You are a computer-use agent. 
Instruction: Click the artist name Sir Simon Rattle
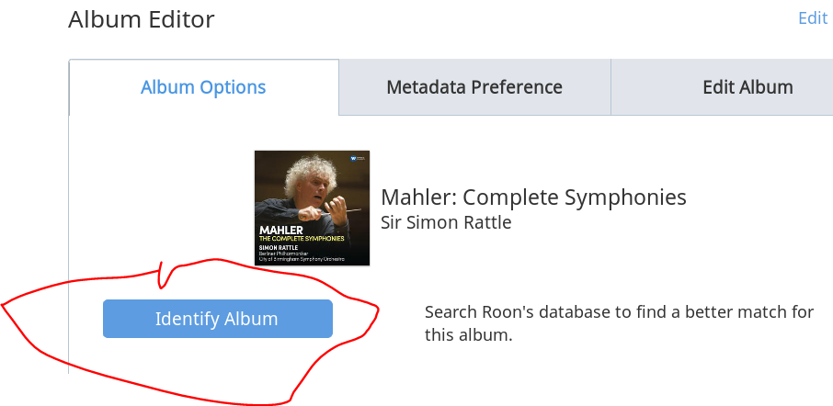446,222
